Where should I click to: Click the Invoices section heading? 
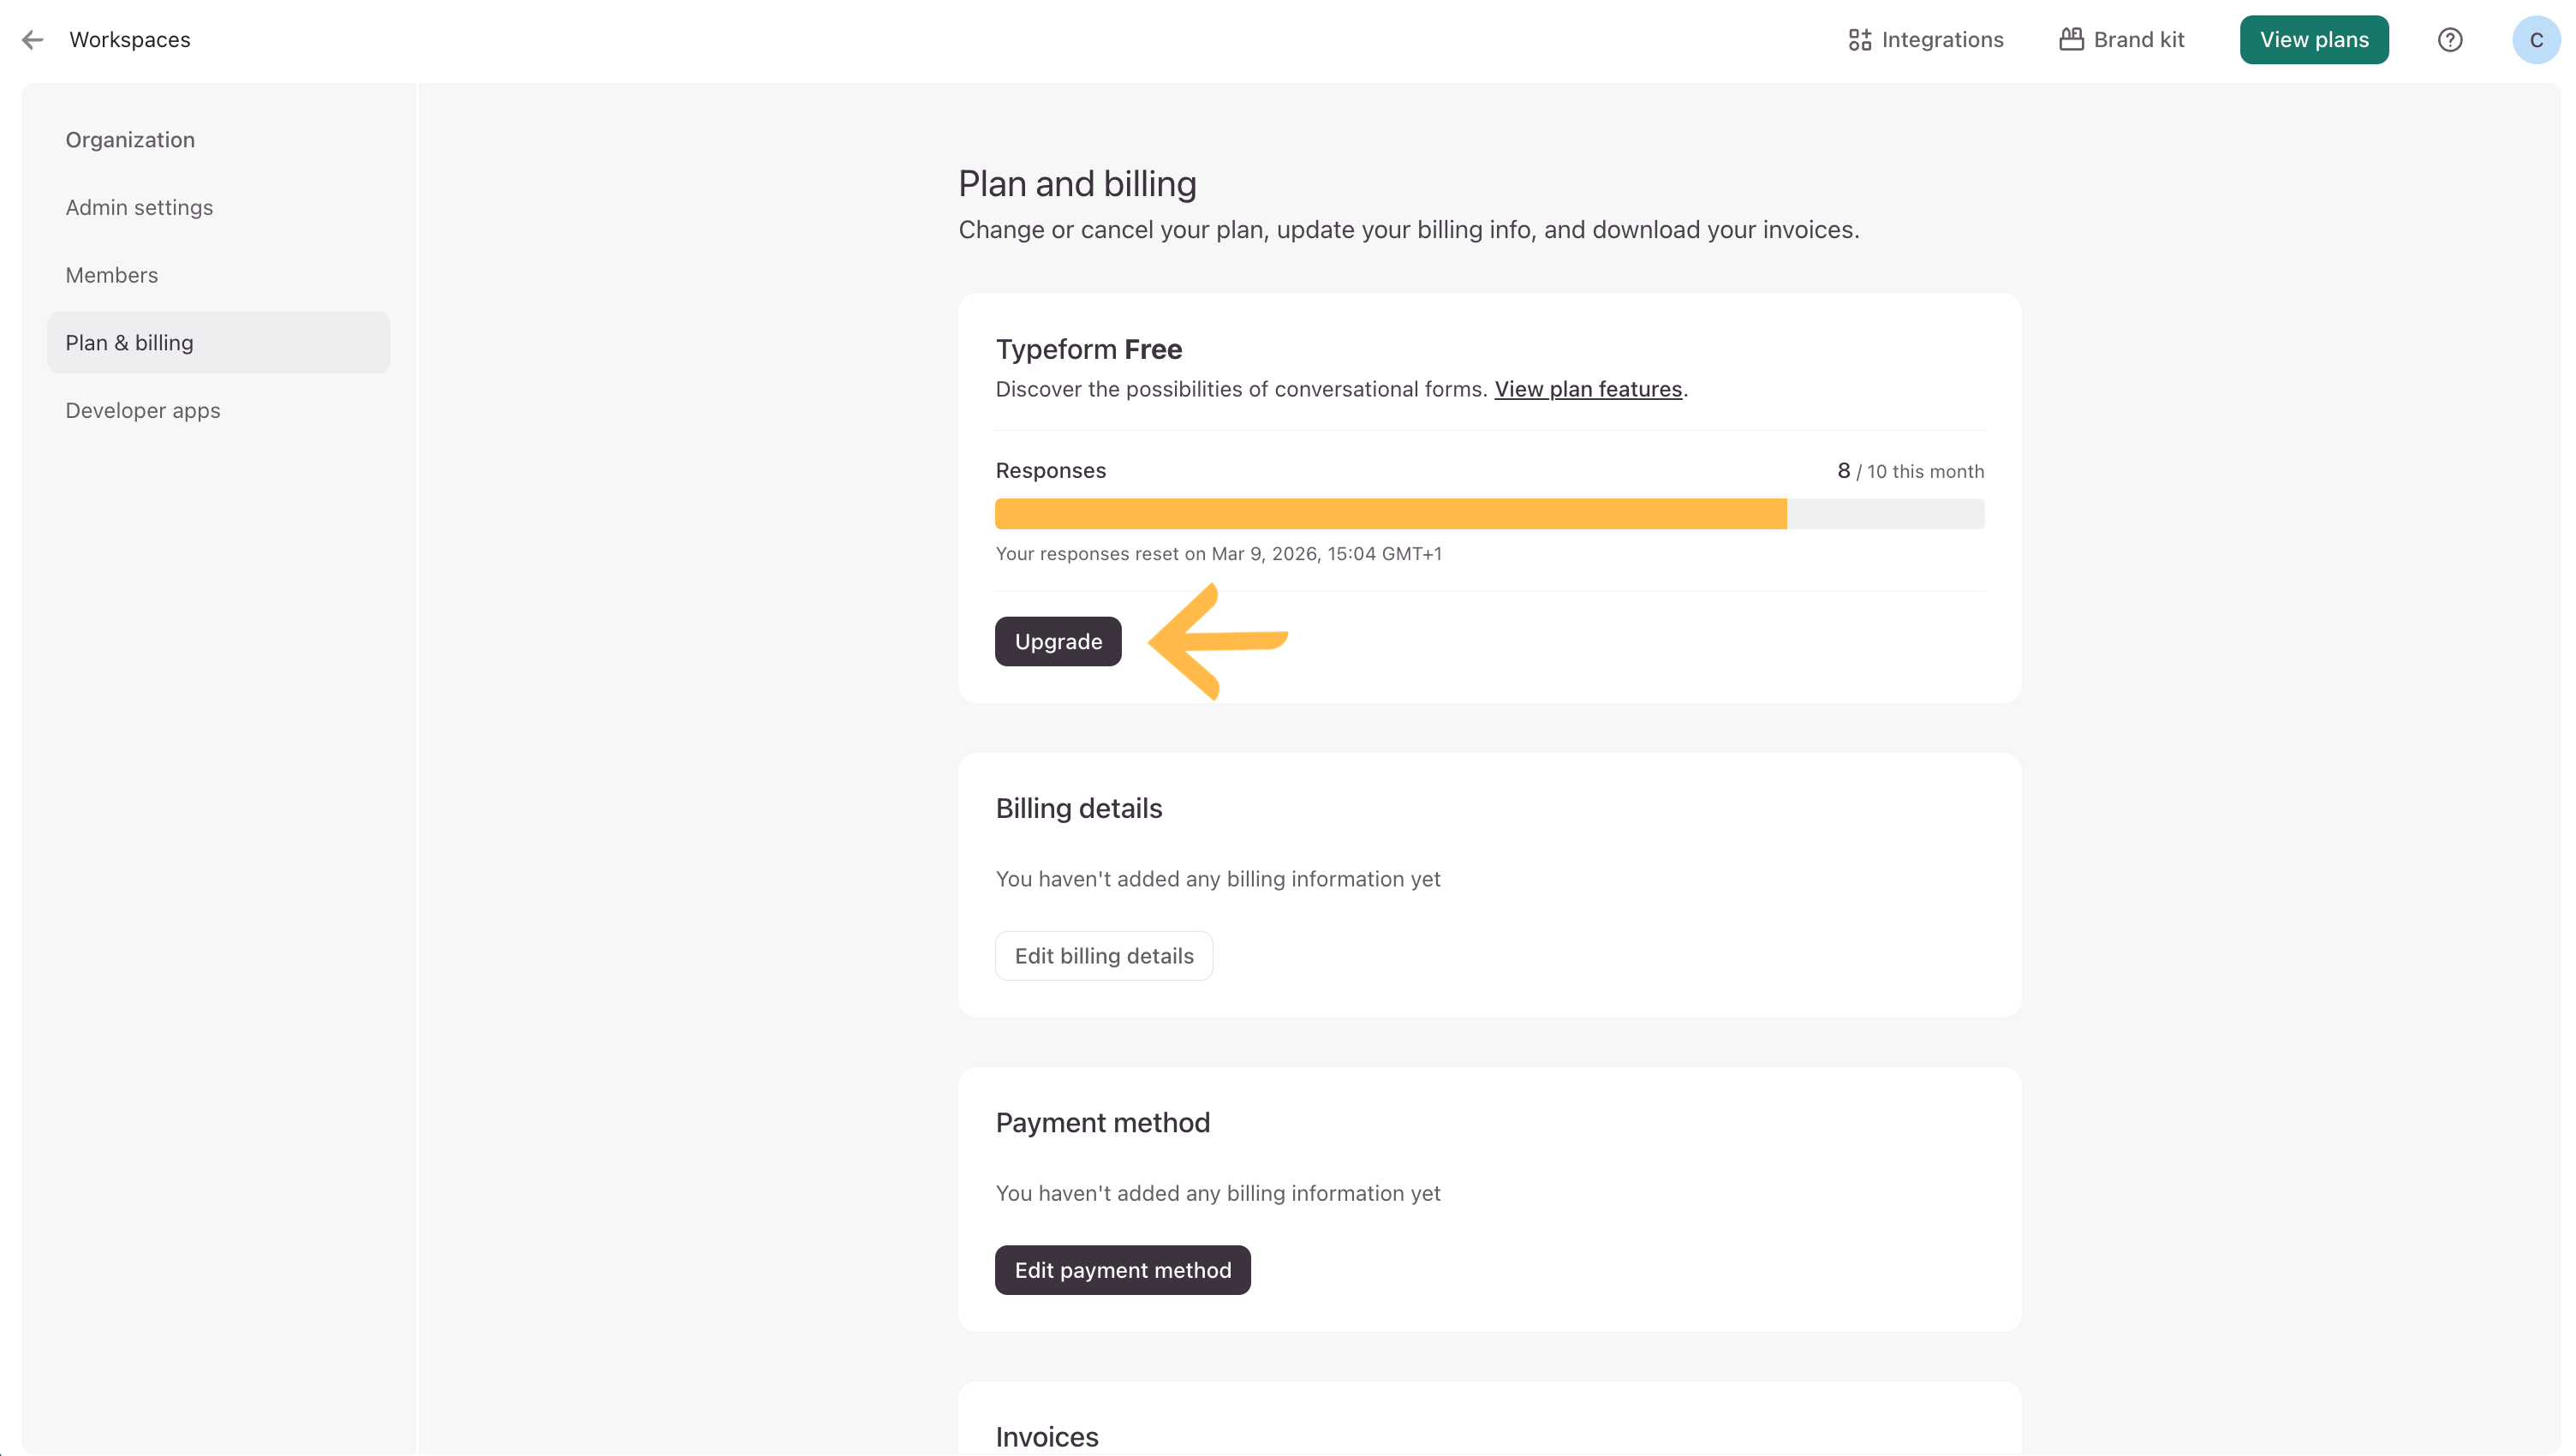pyautogui.click(x=1046, y=1436)
